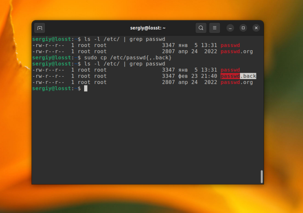The image size is (303, 213).
Task: Click the highlighted passwd.back filename
Action: (x=238, y=76)
